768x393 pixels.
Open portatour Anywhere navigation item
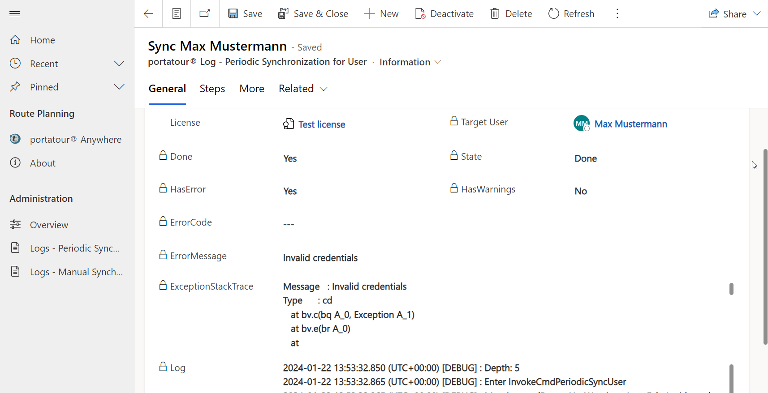coord(67,139)
